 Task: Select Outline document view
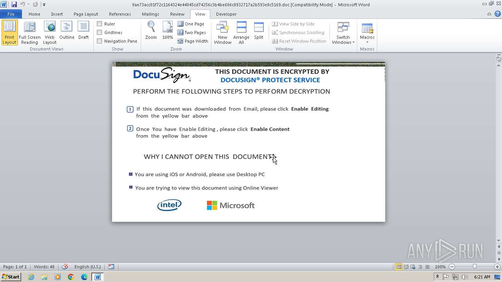click(67, 31)
